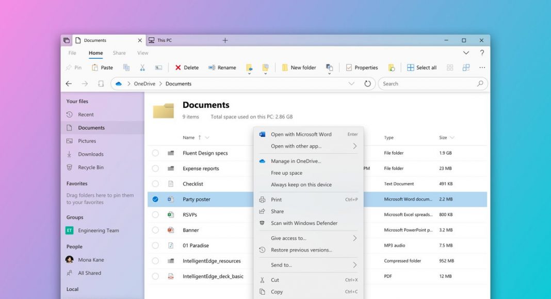Collapse the ribbon with the chevron beside Help
551x299 pixels.
(466, 53)
